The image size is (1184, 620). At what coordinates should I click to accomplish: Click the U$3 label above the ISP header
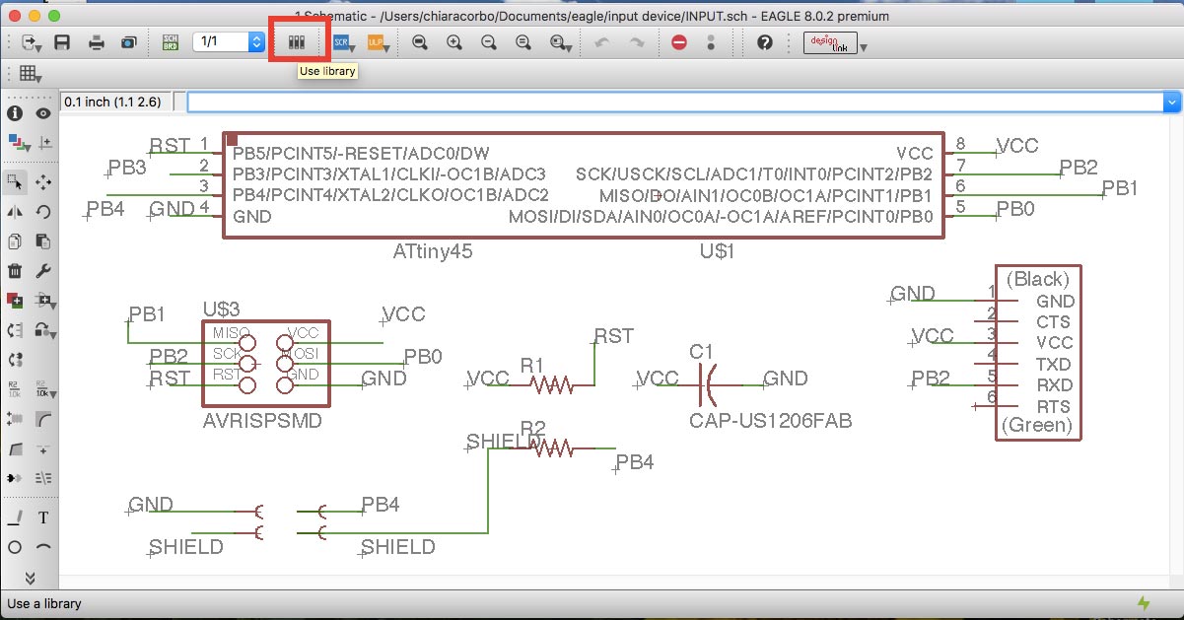222,310
